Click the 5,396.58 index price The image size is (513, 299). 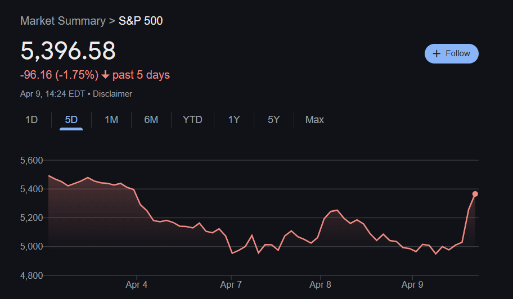(68, 51)
